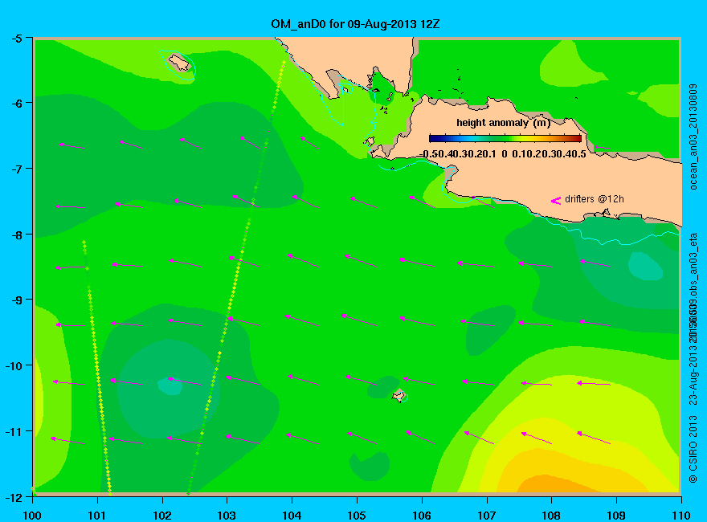Click the y-axis label -11
The image size is (707, 522).
[x=13, y=431]
